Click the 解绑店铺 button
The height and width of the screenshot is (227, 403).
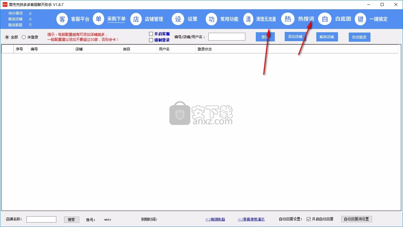327,37
